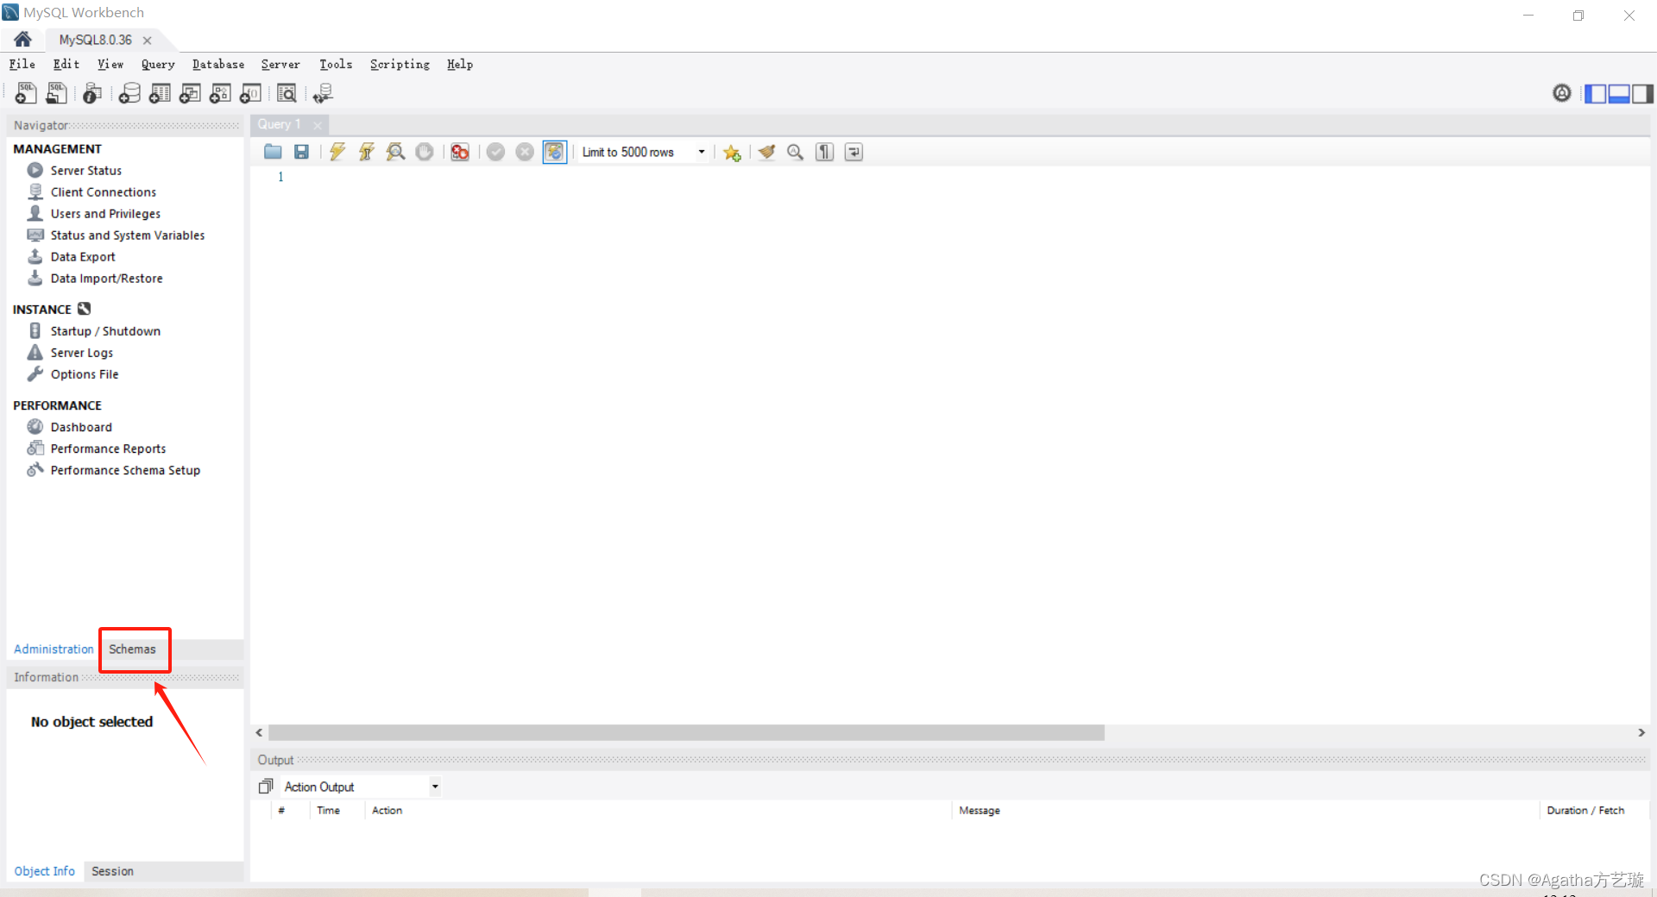Open Performance Reports

(108, 448)
